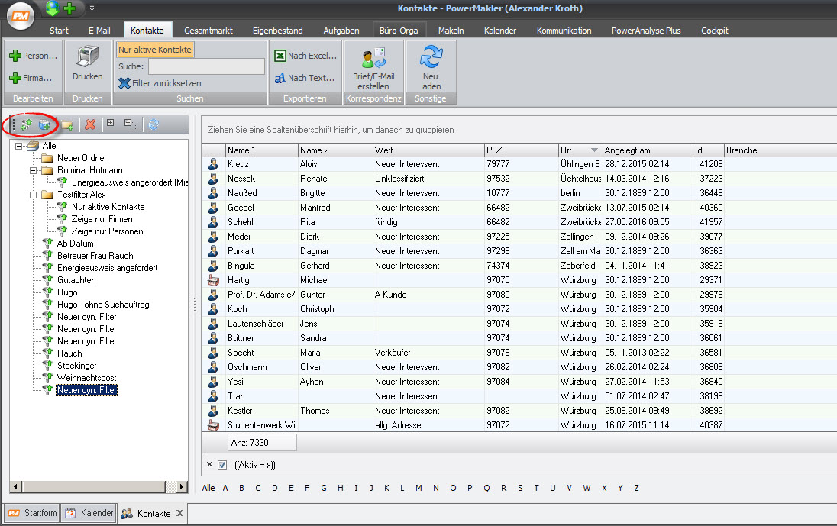Sort by the PLZ column header
Image resolution: width=837 pixels, height=526 pixels.
tap(521, 150)
